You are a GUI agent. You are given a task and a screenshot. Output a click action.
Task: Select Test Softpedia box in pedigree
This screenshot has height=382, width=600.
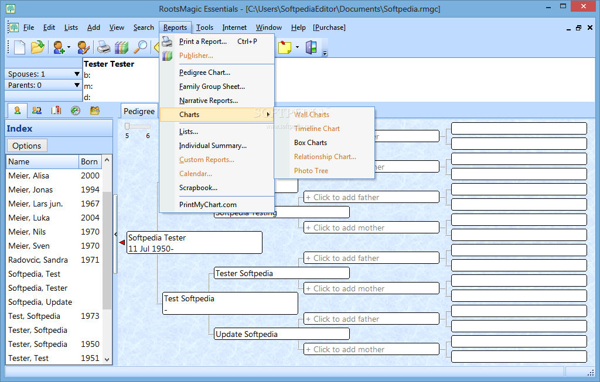coord(231,303)
